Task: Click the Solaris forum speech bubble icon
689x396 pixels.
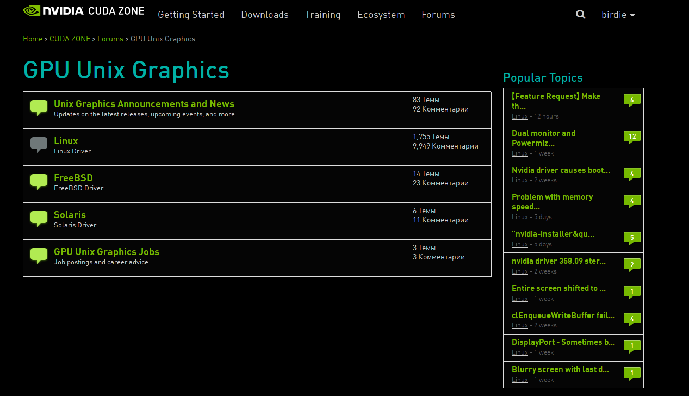Action: tap(39, 219)
